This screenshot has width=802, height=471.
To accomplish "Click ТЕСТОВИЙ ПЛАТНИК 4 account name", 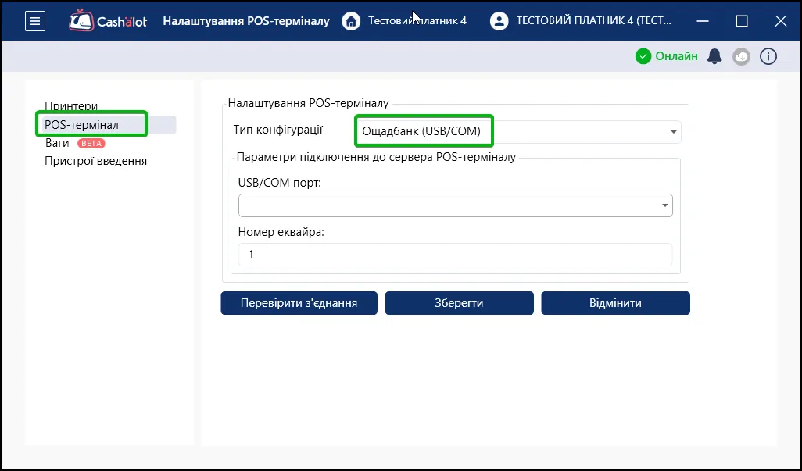I will pyautogui.click(x=594, y=21).
